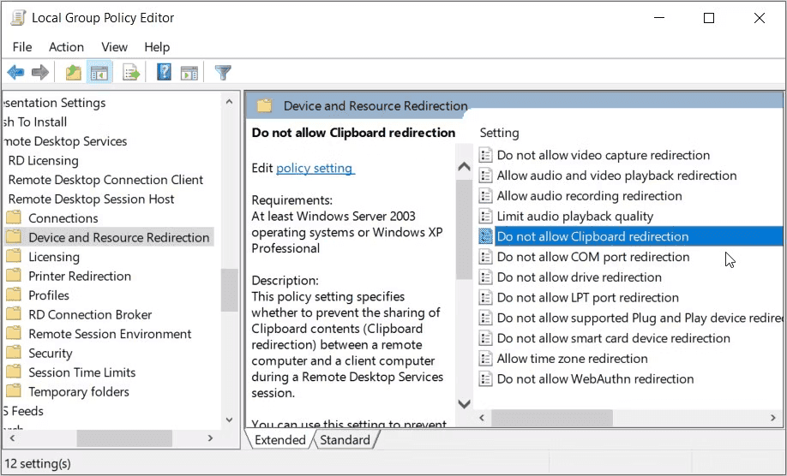Click the Forward arrow toolbar icon
The height and width of the screenshot is (476, 787).
tap(39, 73)
